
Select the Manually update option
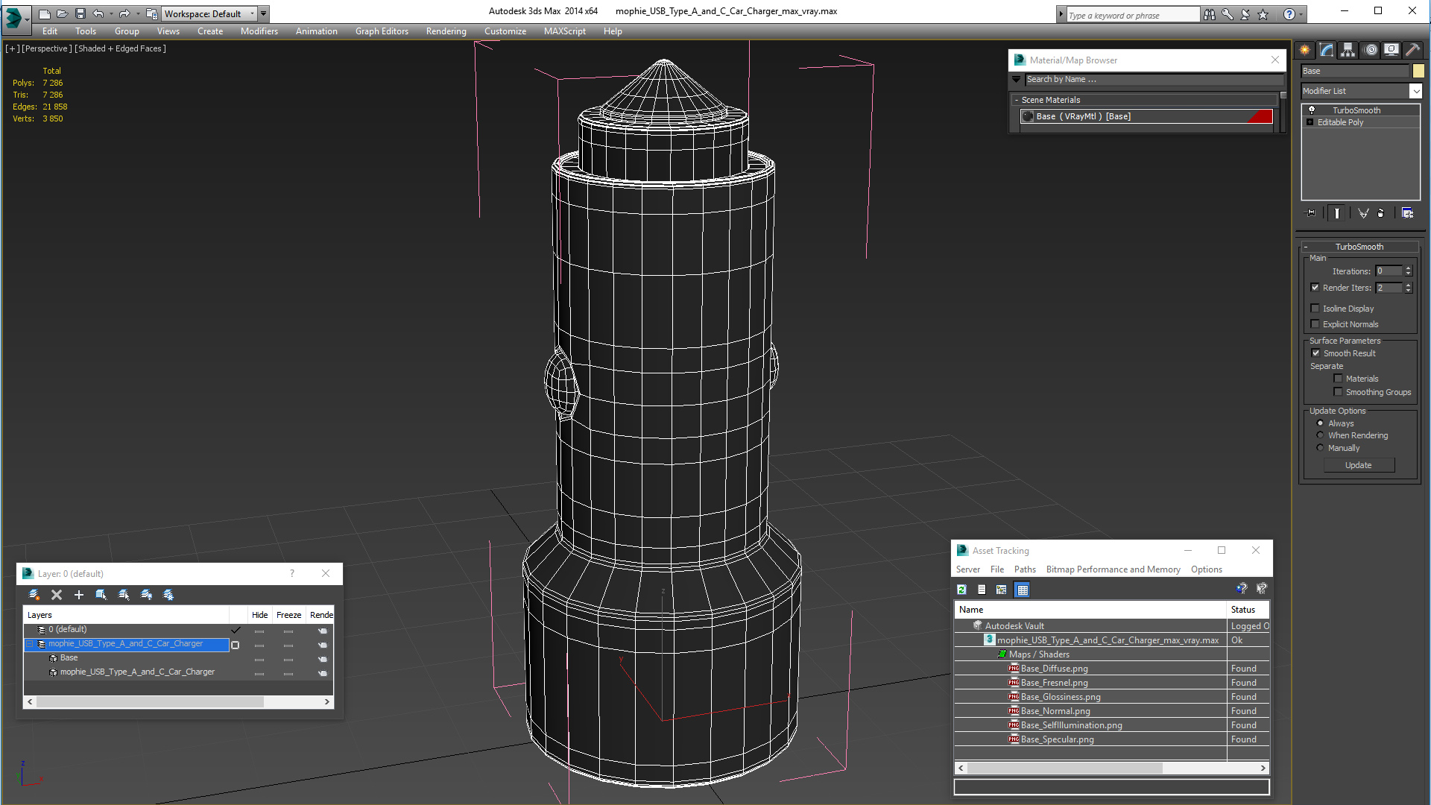click(1321, 448)
